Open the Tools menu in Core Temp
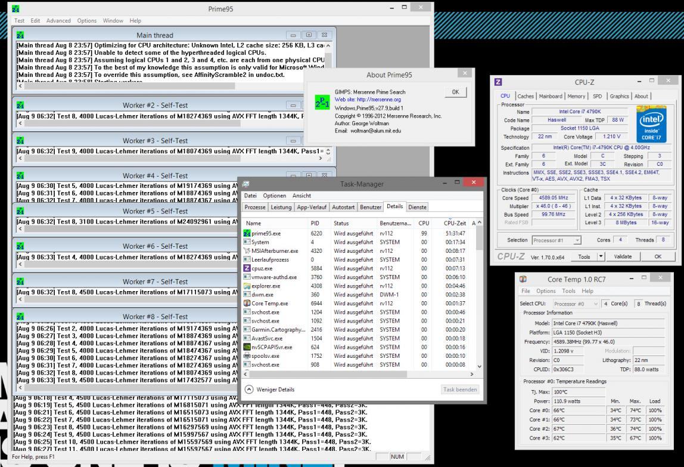This screenshot has height=467, width=684. pyautogui.click(x=569, y=291)
